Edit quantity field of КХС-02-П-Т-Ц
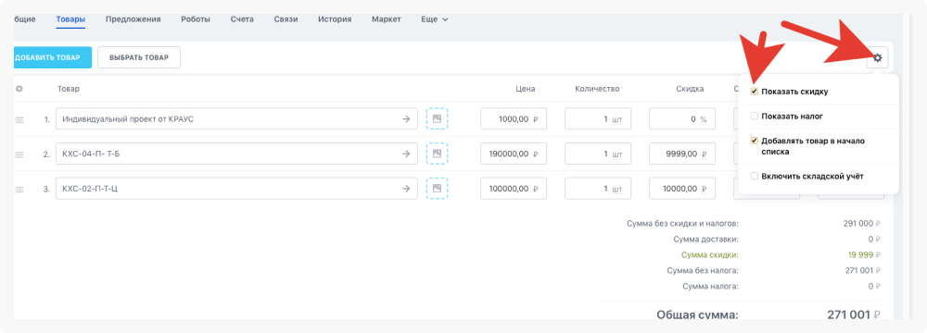Viewport: 927px width, 333px height. coord(598,189)
